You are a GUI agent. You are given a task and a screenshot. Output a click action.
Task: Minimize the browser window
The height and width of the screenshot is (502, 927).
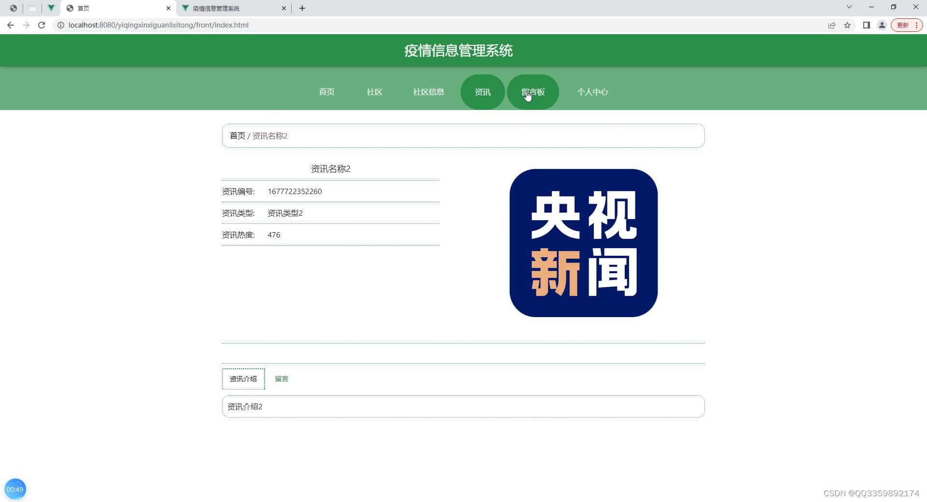(871, 7)
